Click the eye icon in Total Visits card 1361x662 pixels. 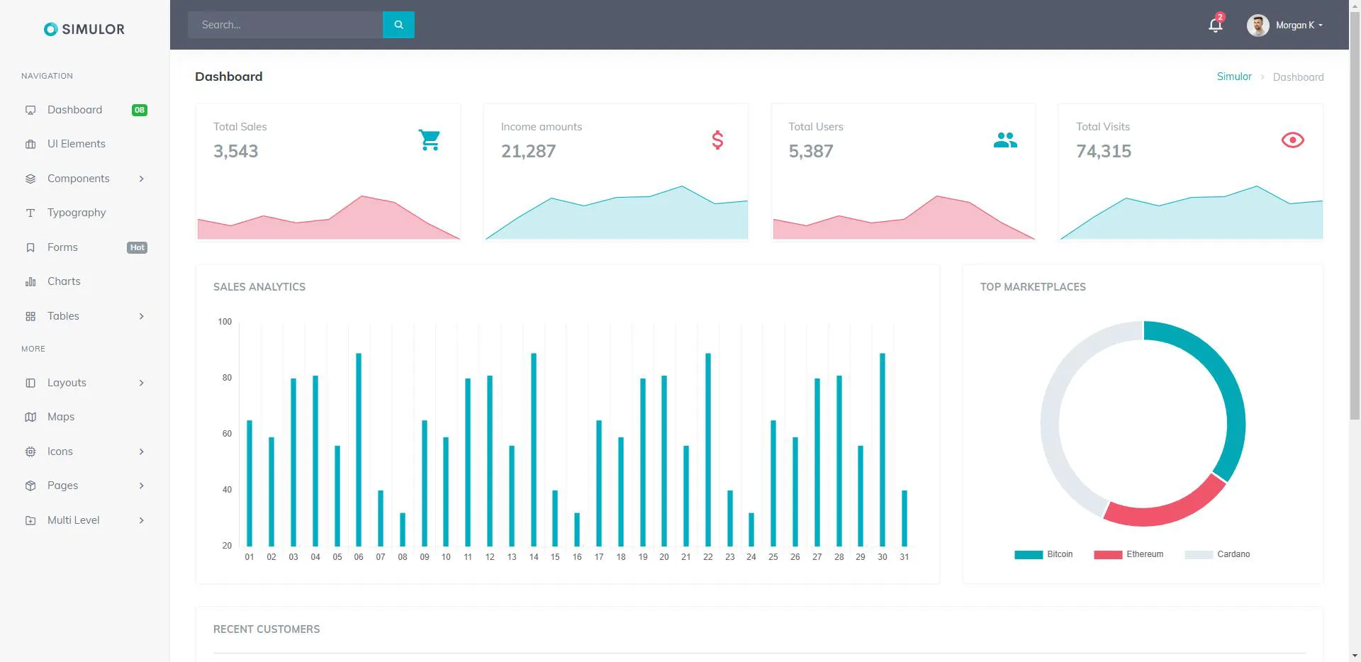1292,140
